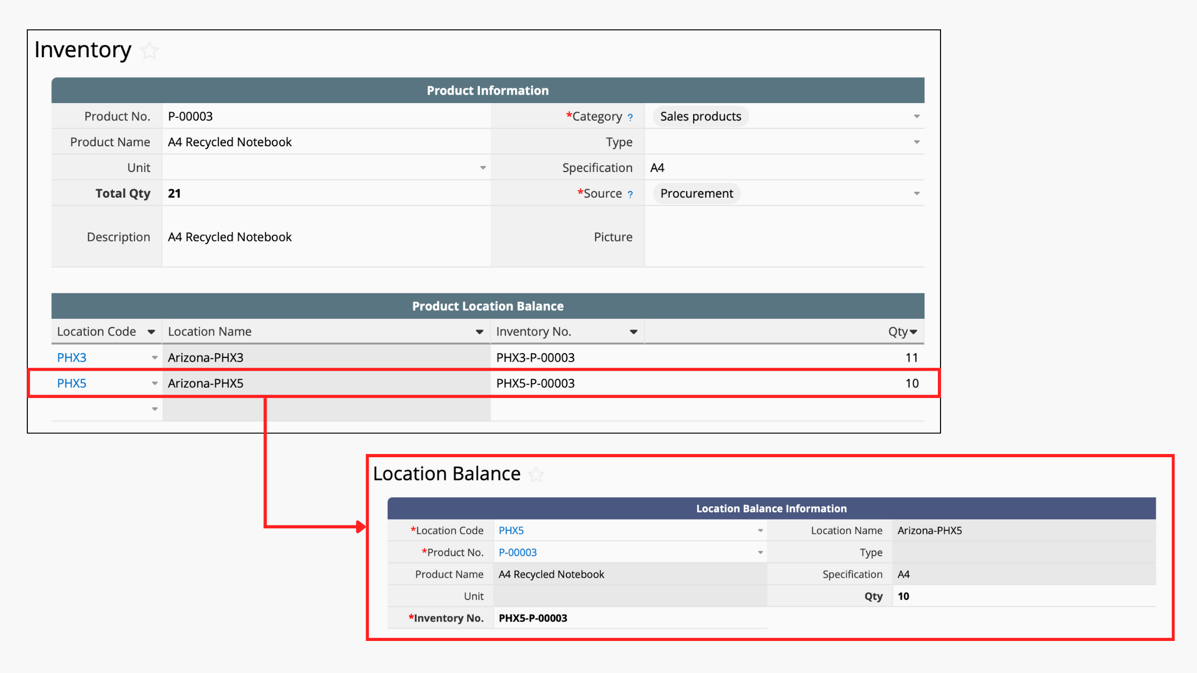
Task: Star the Inventory sheet as favorite
Action: (150, 51)
